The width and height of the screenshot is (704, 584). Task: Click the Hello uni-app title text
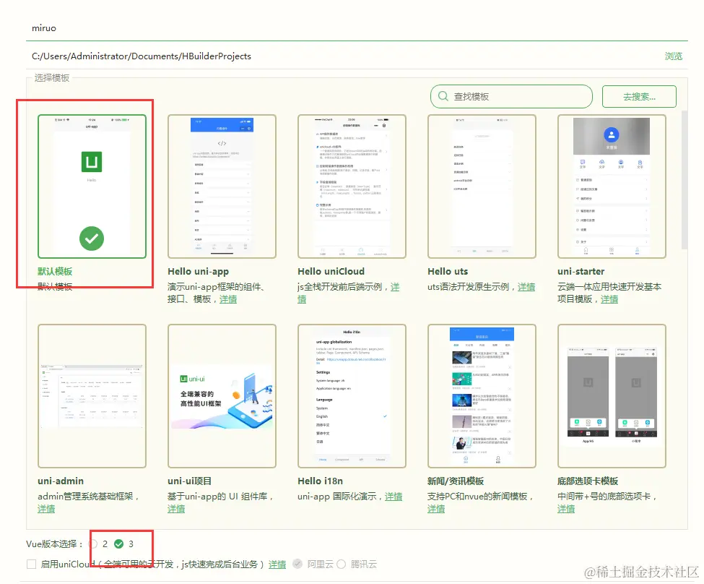198,271
